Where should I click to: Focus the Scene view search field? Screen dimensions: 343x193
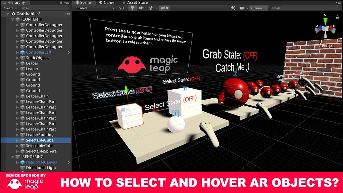(x=305, y=8)
